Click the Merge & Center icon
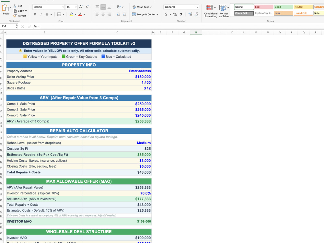 134,15
